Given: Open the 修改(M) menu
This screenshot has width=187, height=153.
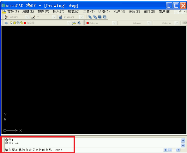Looking at the screenshot, I should pos(134,12).
